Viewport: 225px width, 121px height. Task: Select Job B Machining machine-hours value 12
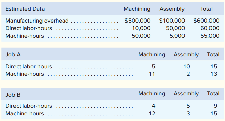point(152,113)
